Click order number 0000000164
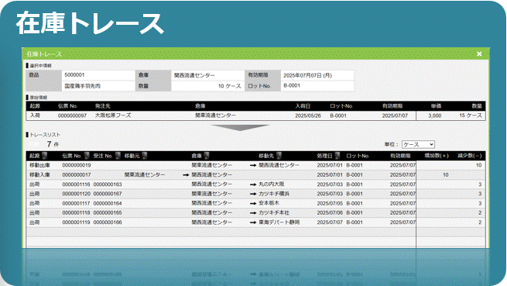This screenshot has height=286, width=507. click(108, 203)
